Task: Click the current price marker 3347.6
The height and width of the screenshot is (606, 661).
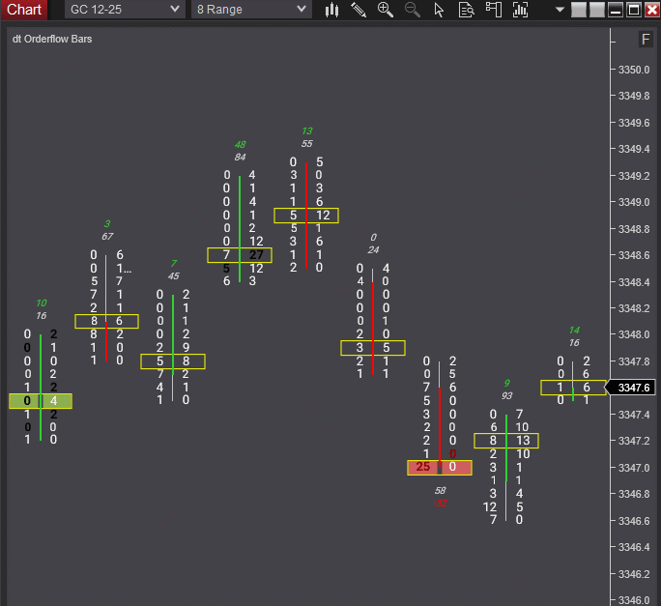Action: (631, 388)
